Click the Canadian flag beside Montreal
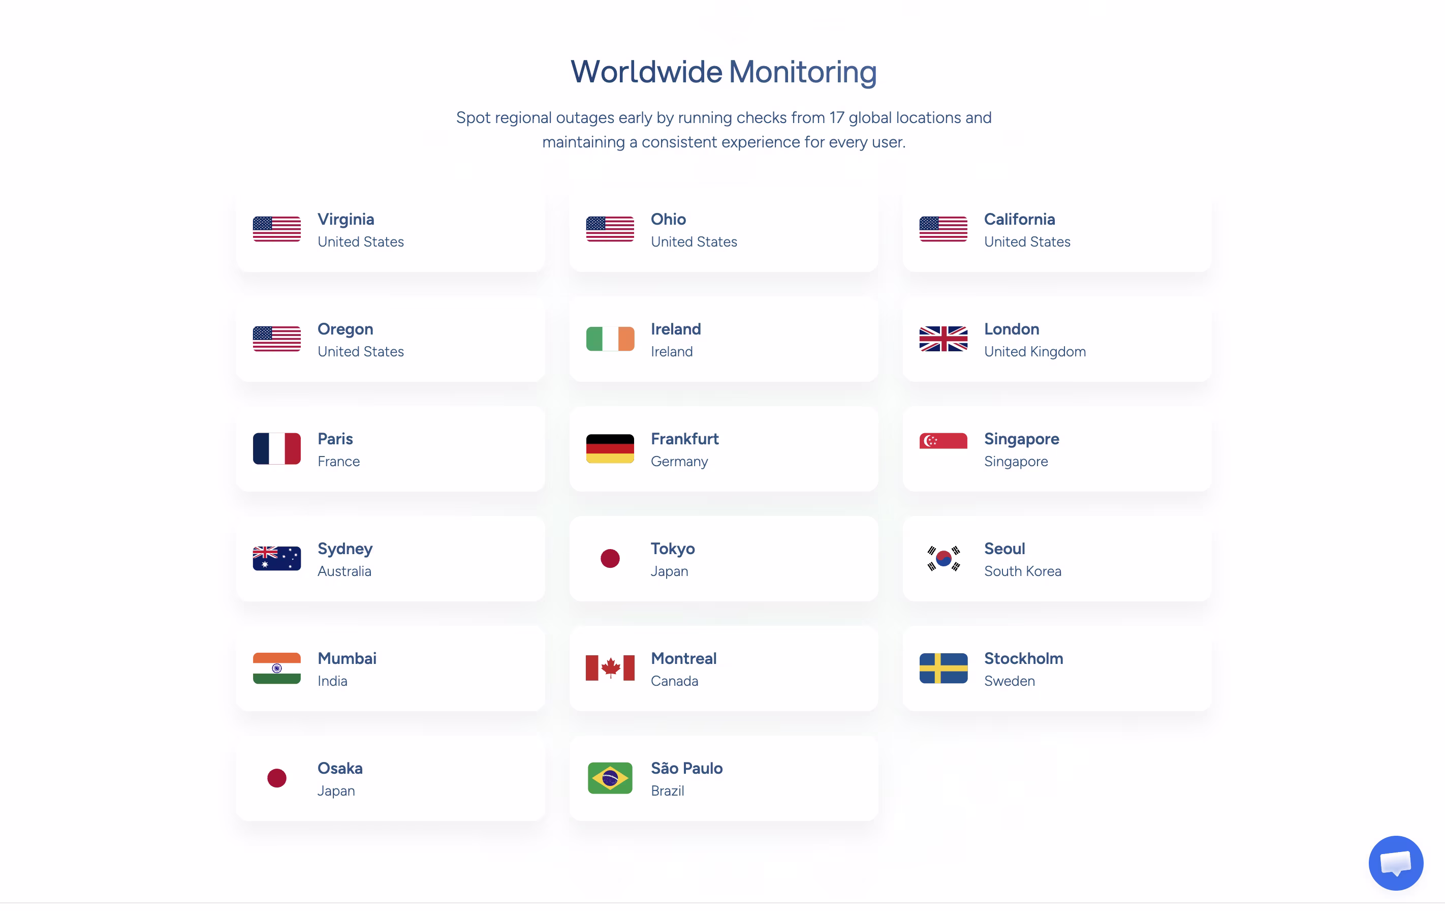The width and height of the screenshot is (1445, 911). (x=610, y=669)
